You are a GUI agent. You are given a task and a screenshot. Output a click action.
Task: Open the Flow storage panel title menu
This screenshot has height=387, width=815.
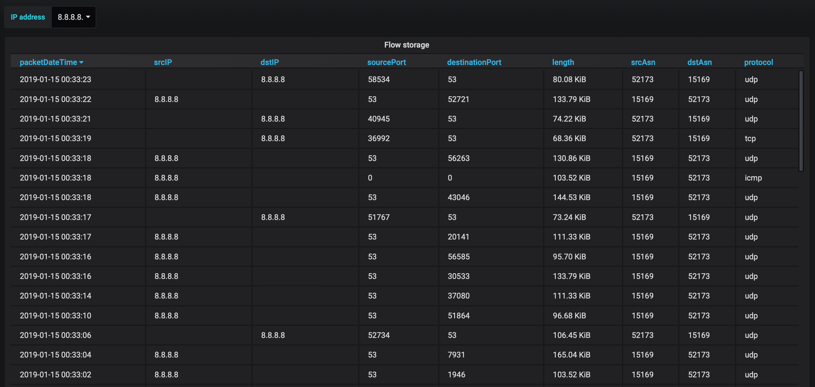click(406, 45)
